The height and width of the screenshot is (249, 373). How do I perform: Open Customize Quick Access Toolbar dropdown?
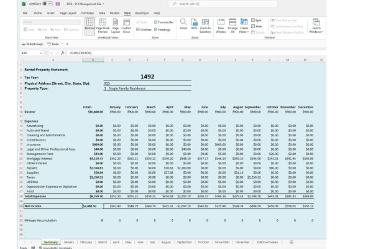67,44
